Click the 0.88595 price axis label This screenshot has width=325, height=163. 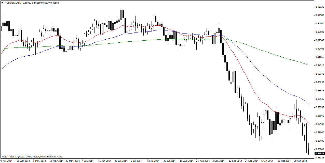coord(319,107)
